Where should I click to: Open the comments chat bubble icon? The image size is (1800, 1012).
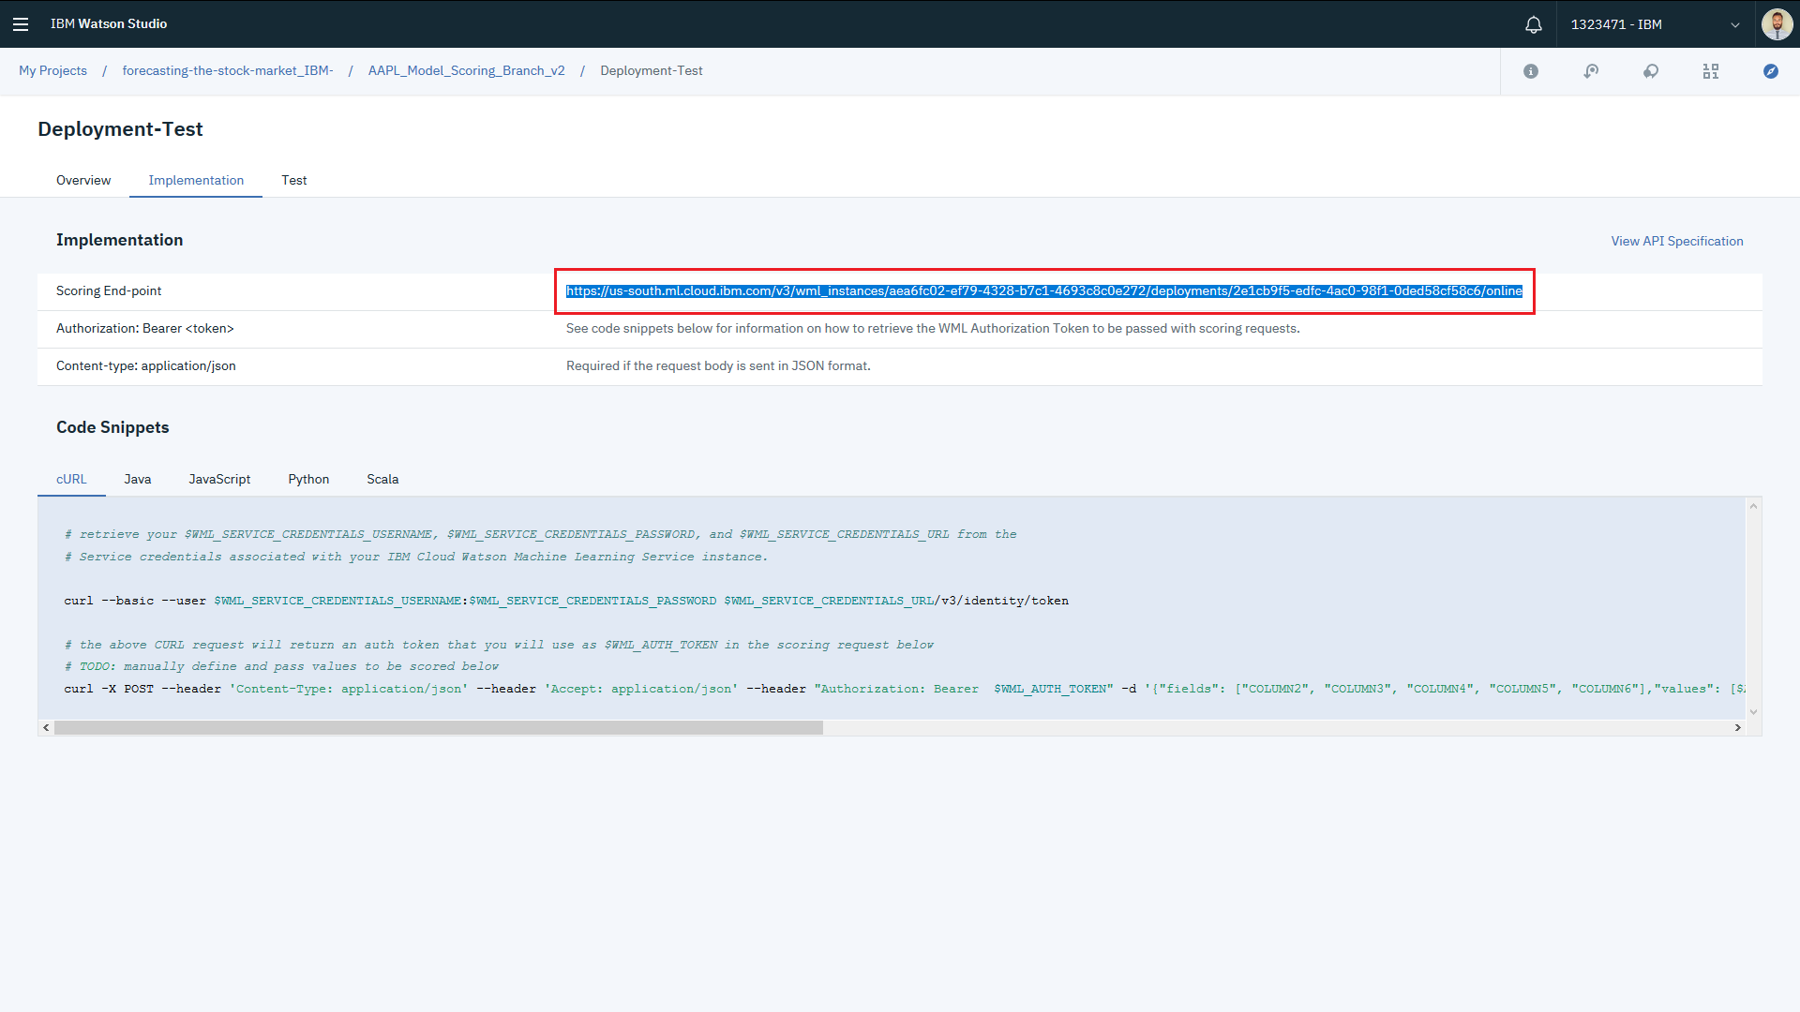pos(1651,71)
